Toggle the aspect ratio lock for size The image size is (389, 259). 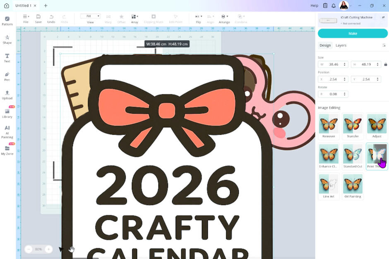[386, 64]
